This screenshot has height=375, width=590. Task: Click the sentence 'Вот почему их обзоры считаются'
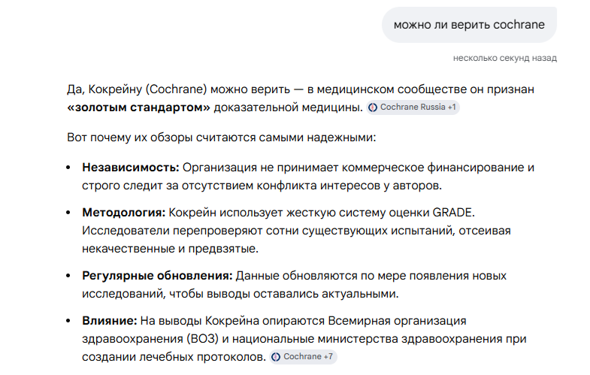pos(162,138)
